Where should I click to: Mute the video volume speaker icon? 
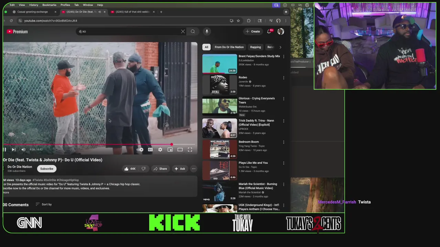[x=23, y=150]
